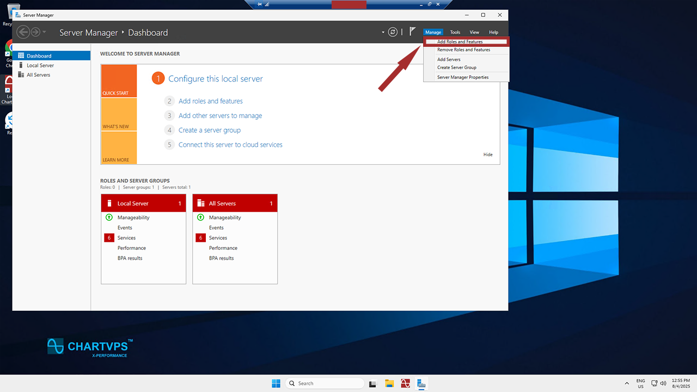
Task: Hide the welcome tile
Action: pyautogui.click(x=487, y=155)
